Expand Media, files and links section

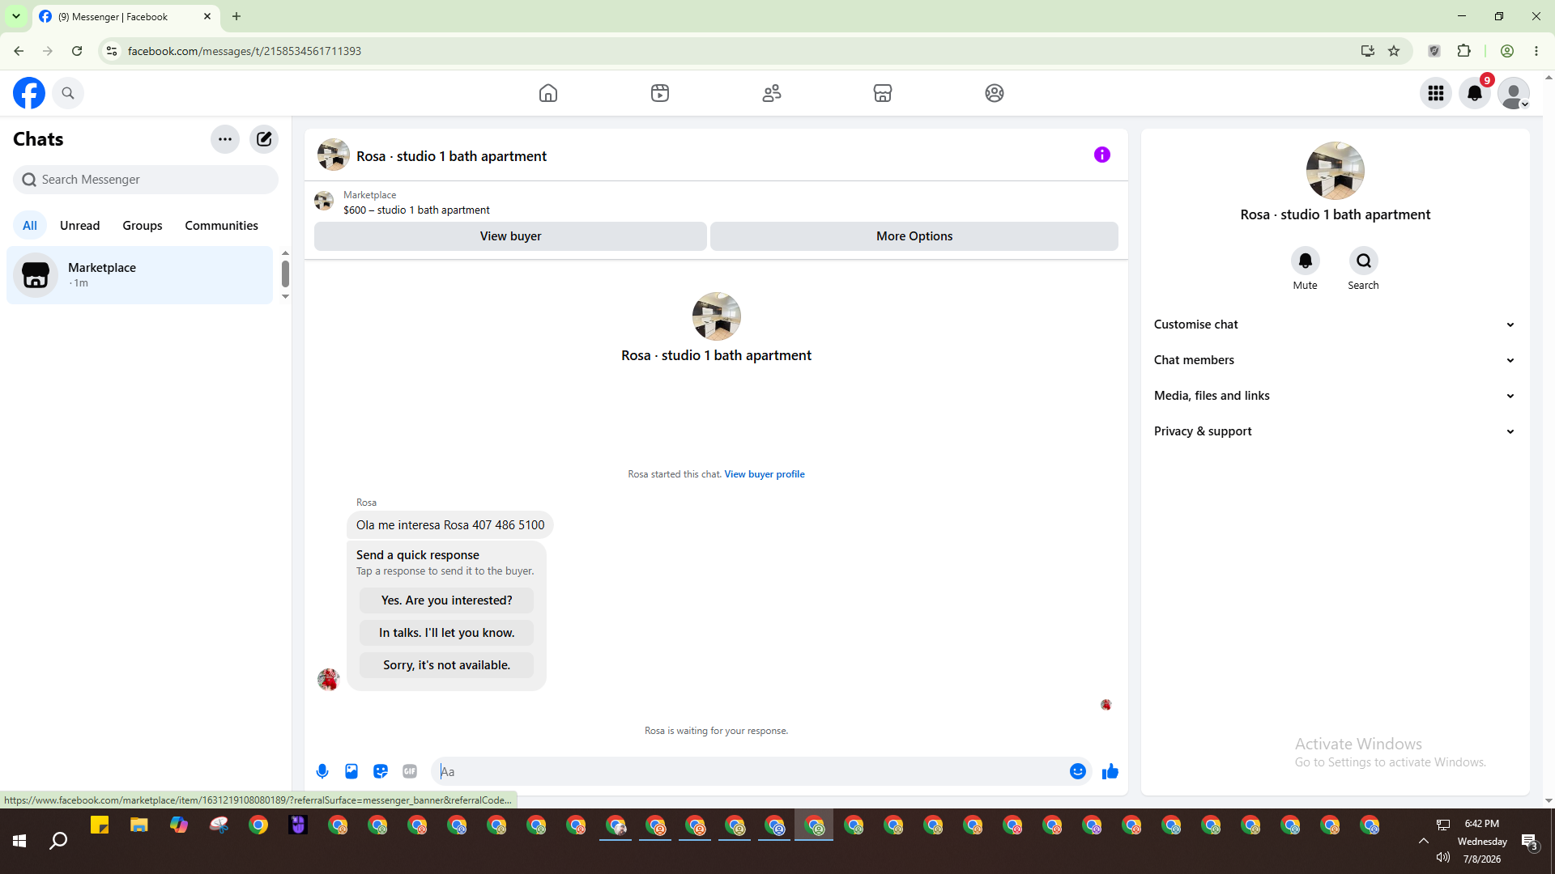(1336, 396)
